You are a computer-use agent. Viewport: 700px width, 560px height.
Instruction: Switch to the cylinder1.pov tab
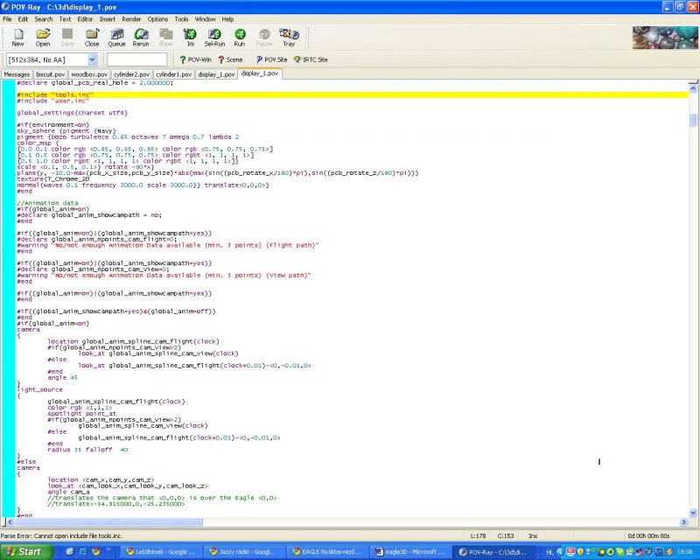173,74
